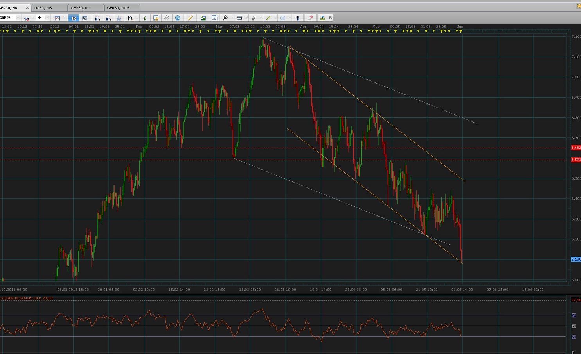Click the zoom out magnifier icon
Screen dimensions: 581x354
(x=108, y=18)
